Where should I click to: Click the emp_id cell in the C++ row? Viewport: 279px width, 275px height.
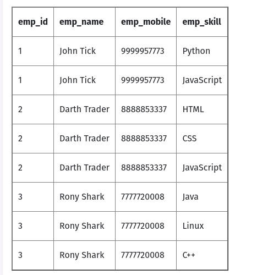[33, 255]
